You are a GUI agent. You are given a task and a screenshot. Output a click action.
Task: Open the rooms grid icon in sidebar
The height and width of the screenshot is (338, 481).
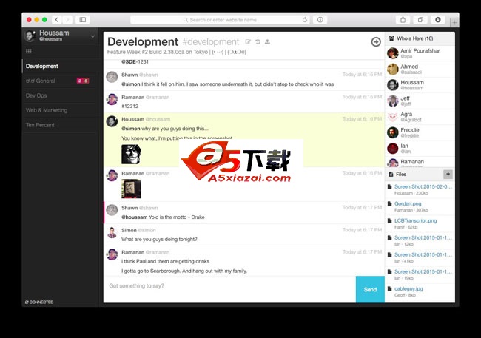(x=29, y=51)
